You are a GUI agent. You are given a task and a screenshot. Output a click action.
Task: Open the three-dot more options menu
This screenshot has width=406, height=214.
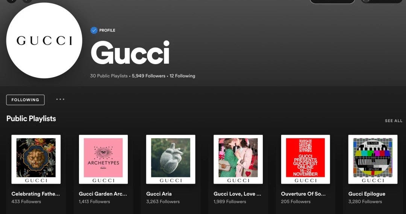point(60,99)
